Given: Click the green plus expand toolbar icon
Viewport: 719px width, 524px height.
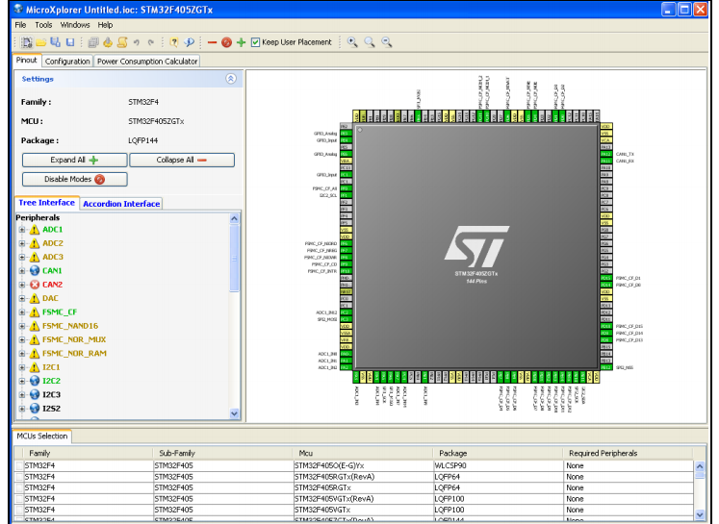Looking at the screenshot, I should coord(242,42).
